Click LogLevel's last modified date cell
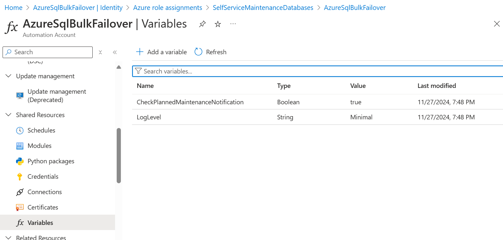This screenshot has height=240, width=503. (446, 117)
